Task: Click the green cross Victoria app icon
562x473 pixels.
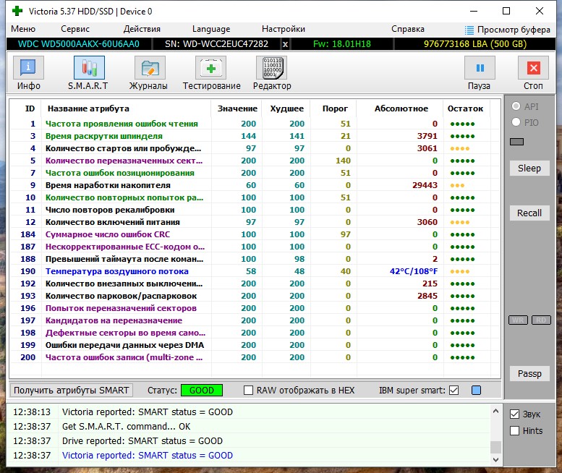Action: click(17, 11)
